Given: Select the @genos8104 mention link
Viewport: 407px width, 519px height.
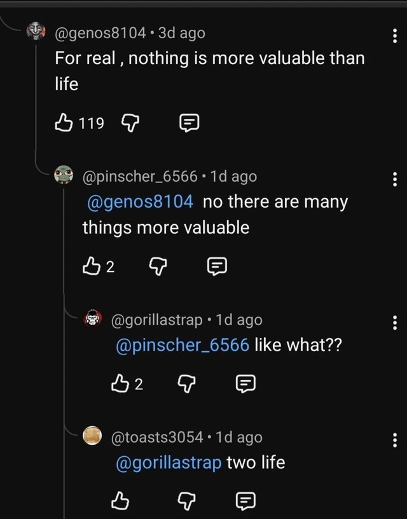Looking at the screenshot, I should (141, 201).
